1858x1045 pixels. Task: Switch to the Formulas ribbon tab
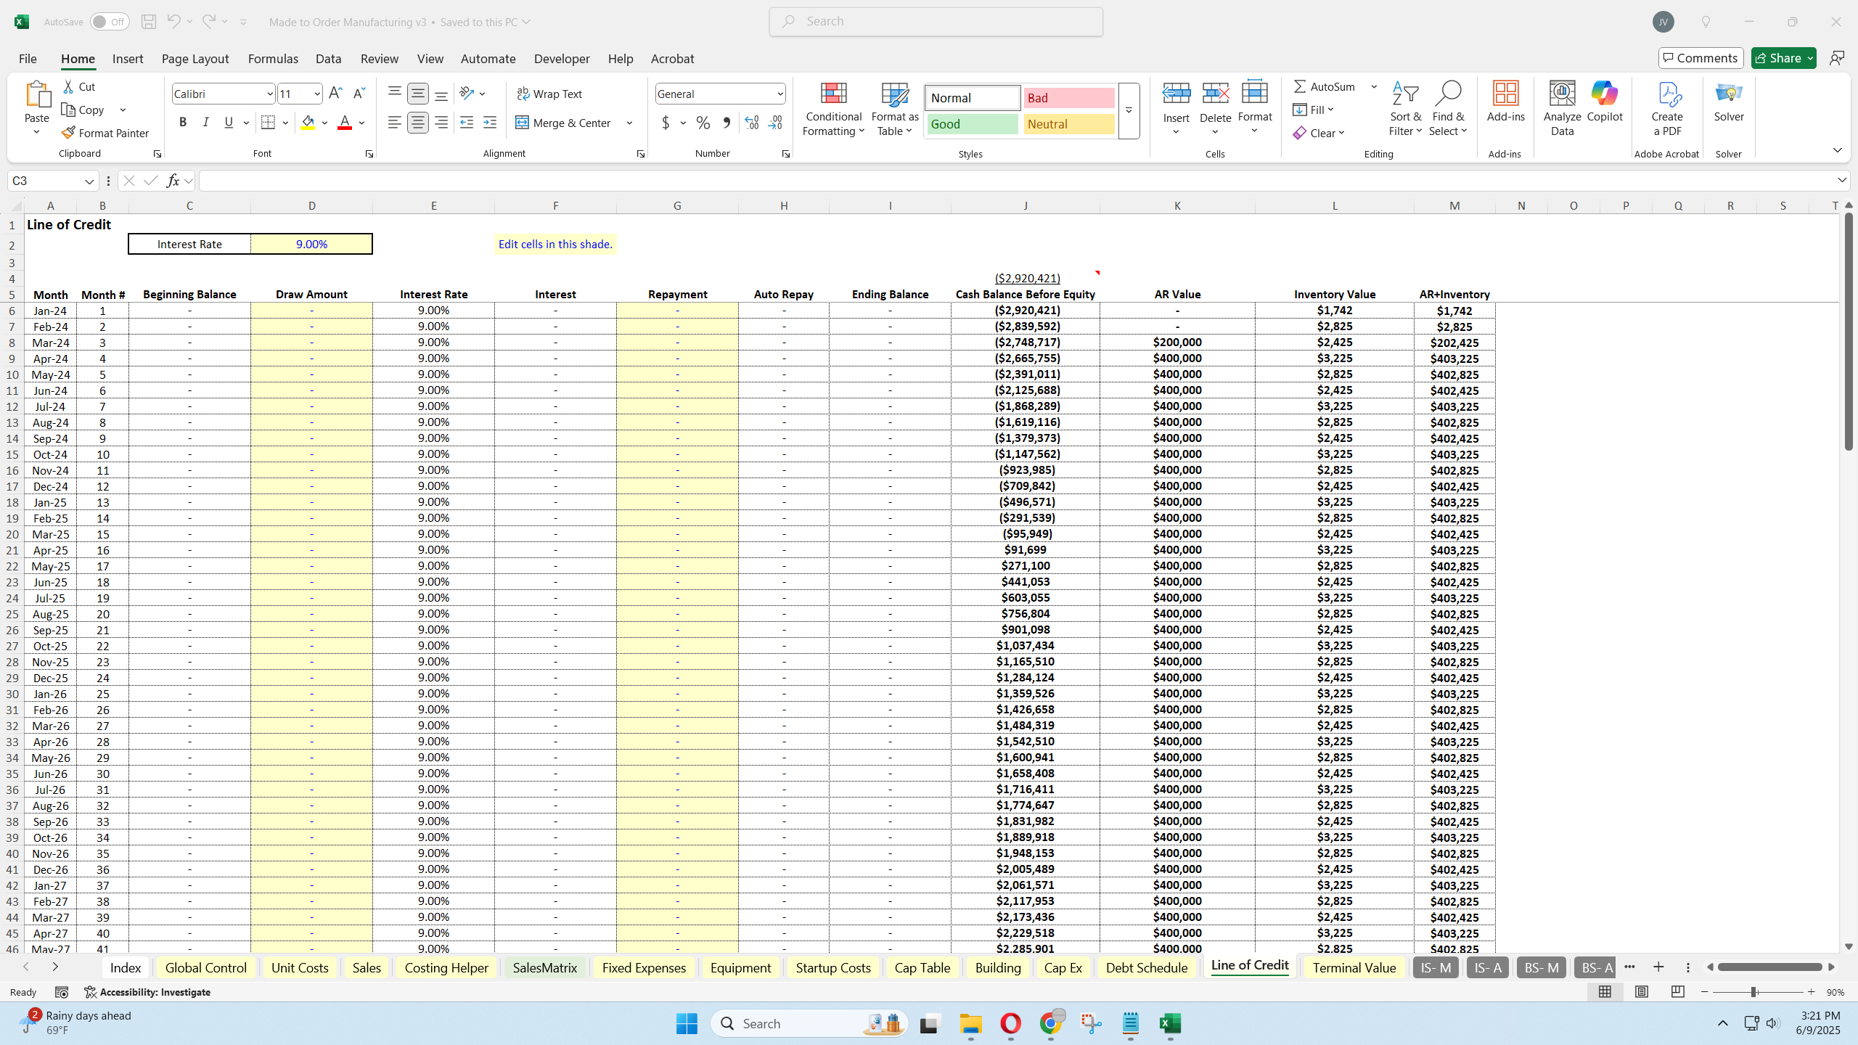click(x=272, y=58)
